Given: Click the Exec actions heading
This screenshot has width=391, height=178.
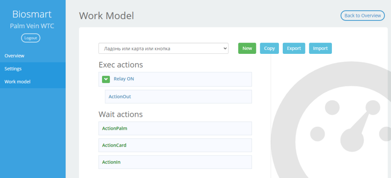Looking at the screenshot, I should (121, 65).
